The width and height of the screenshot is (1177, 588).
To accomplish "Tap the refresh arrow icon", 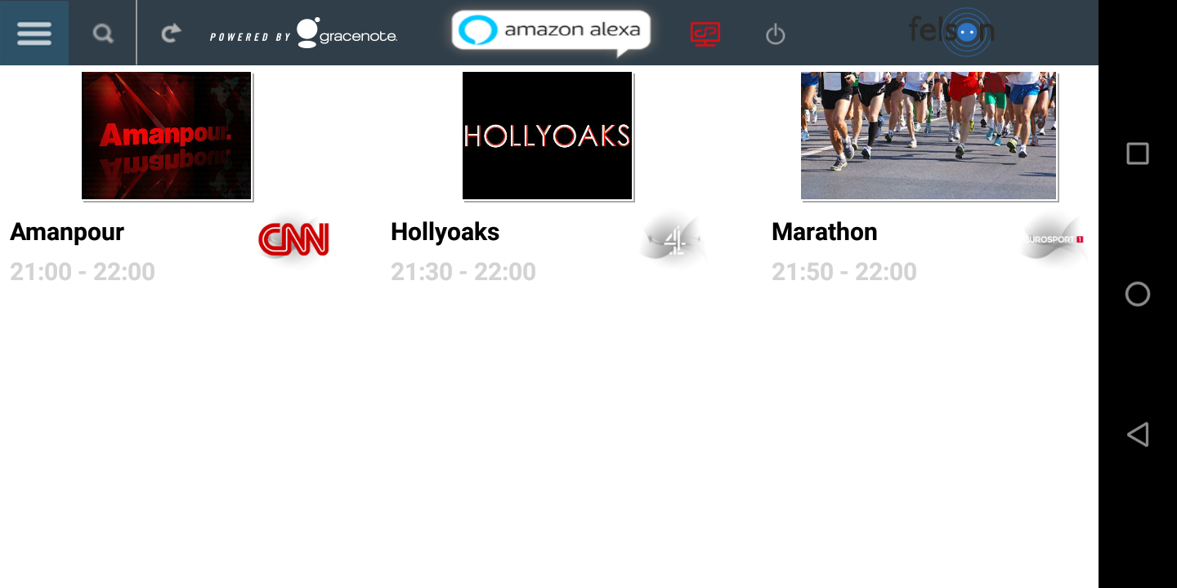I will click(170, 33).
